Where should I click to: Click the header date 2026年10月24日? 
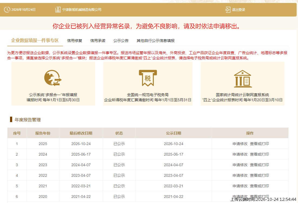tap(23, 10)
